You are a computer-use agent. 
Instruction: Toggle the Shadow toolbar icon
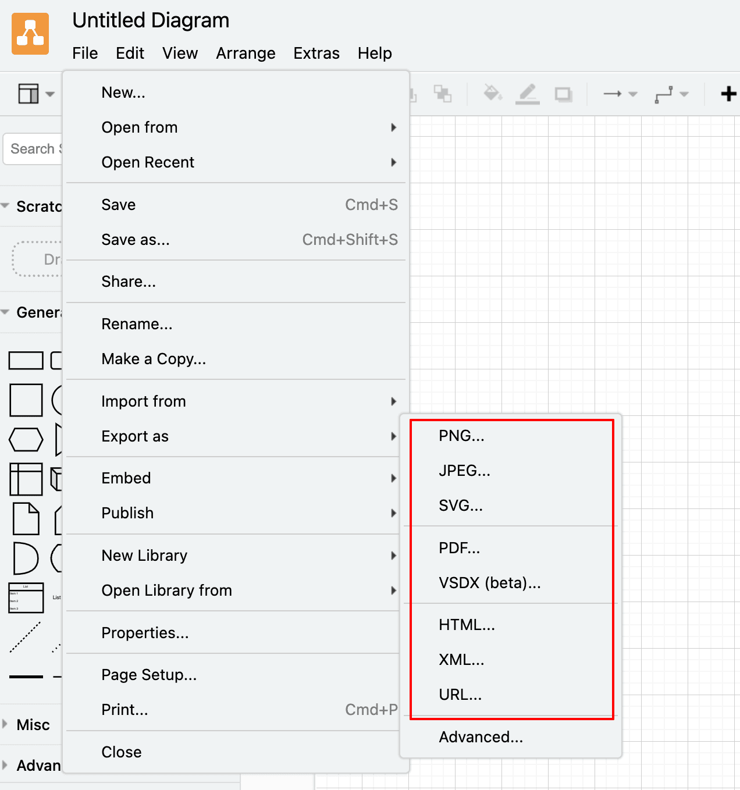click(x=563, y=94)
